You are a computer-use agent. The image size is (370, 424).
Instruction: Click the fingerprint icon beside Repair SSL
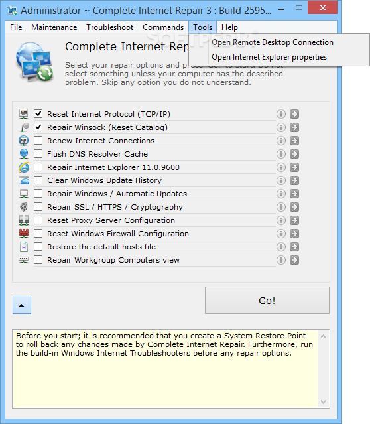24,207
